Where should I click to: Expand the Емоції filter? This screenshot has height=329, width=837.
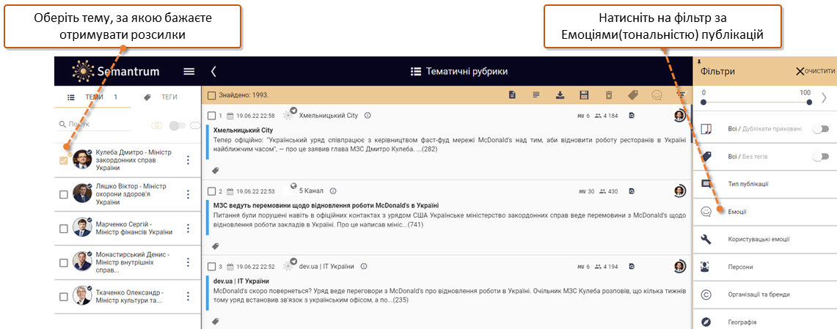[765, 212]
